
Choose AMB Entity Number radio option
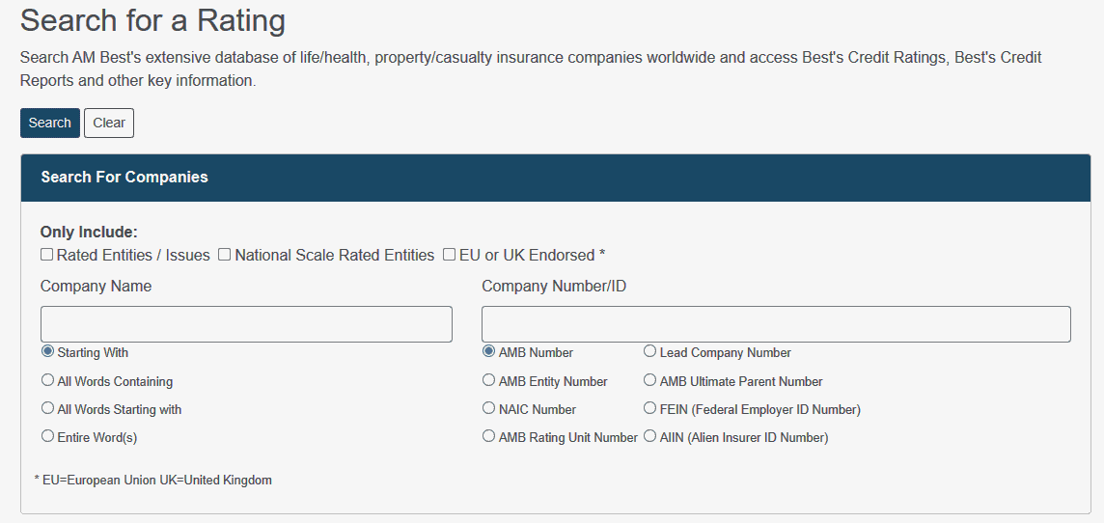(x=489, y=381)
